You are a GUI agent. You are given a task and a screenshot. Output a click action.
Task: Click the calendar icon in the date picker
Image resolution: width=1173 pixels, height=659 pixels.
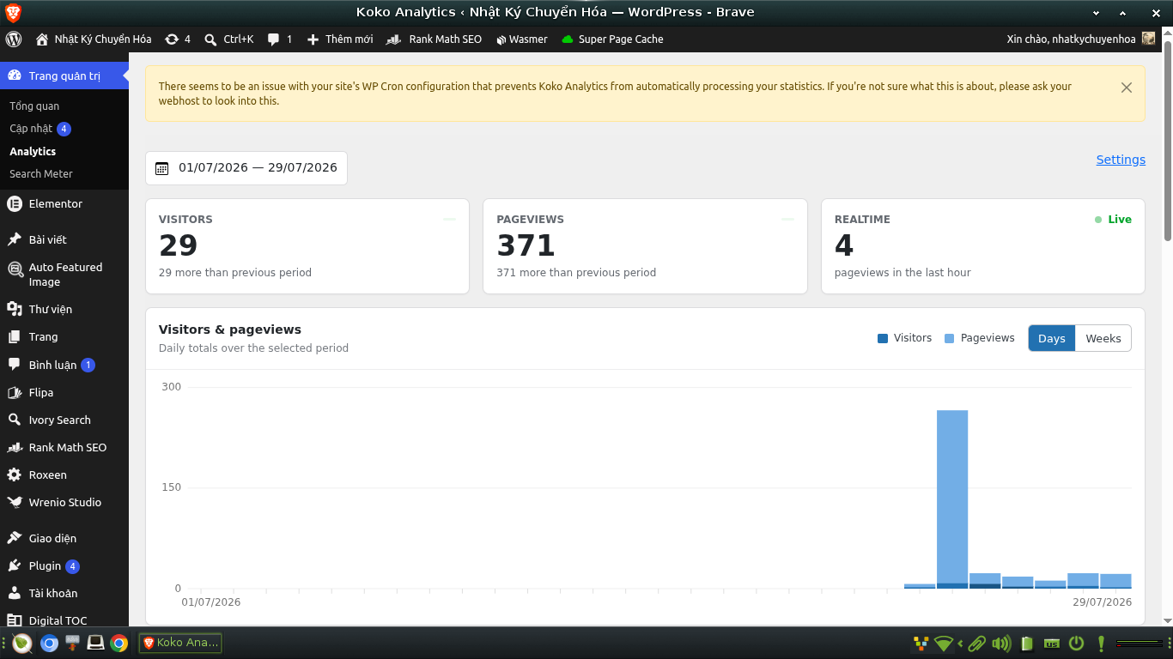pyautogui.click(x=161, y=168)
